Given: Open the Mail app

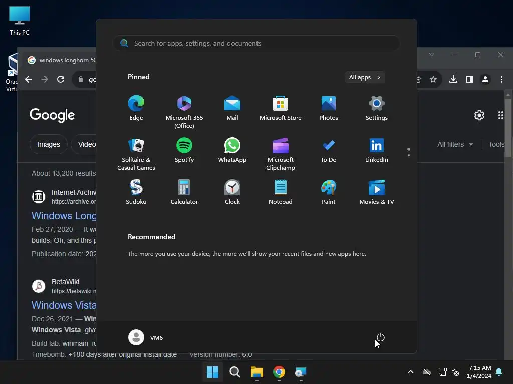Looking at the screenshot, I should click(232, 108).
